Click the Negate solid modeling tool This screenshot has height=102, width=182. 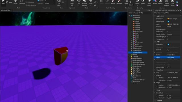tap(113, 2)
